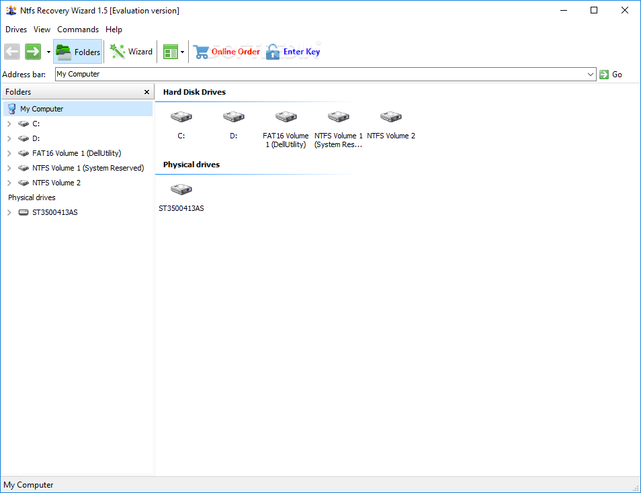Click the view mode icon
This screenshot has width=641, height=493.
170,52
